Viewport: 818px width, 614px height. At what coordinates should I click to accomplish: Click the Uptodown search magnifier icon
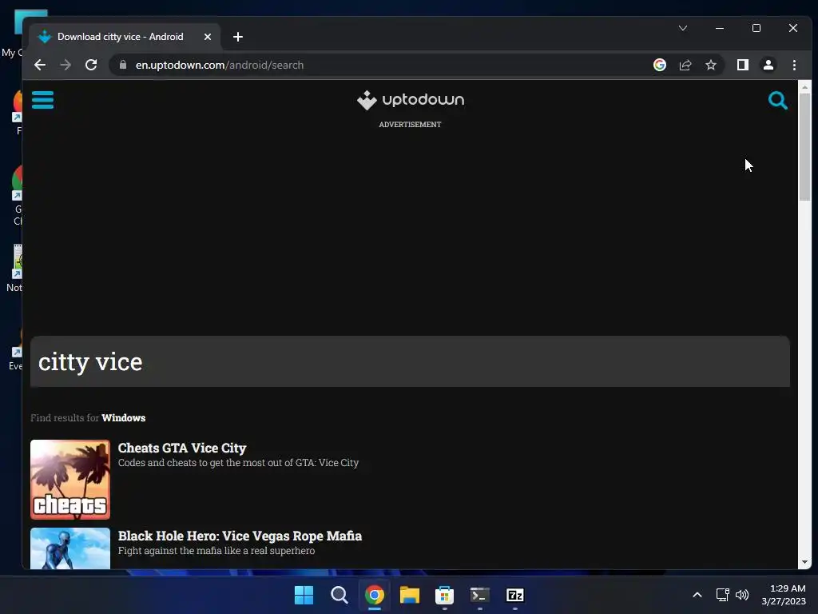point(777,100)
